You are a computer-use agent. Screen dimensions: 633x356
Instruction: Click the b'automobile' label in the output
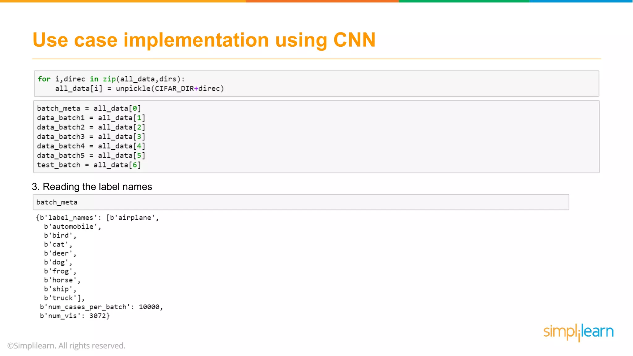[70, 227]
